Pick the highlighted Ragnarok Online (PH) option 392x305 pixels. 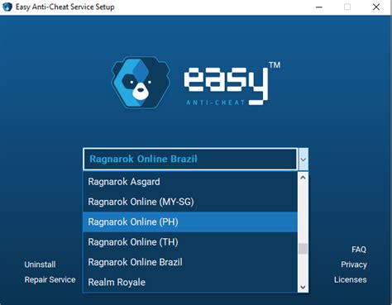coord(190,222)
